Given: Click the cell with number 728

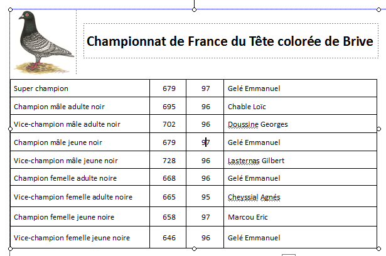Looking at the screenshot, I should (169, 161).
